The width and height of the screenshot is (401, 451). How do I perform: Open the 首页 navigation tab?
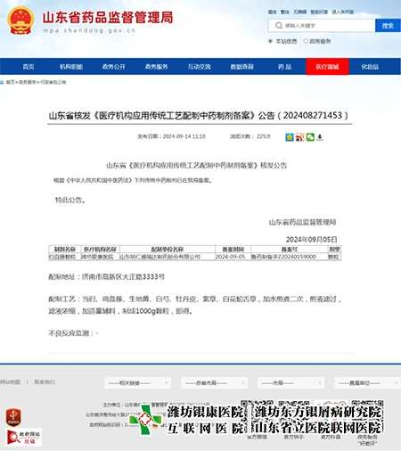tap(29, 67)
